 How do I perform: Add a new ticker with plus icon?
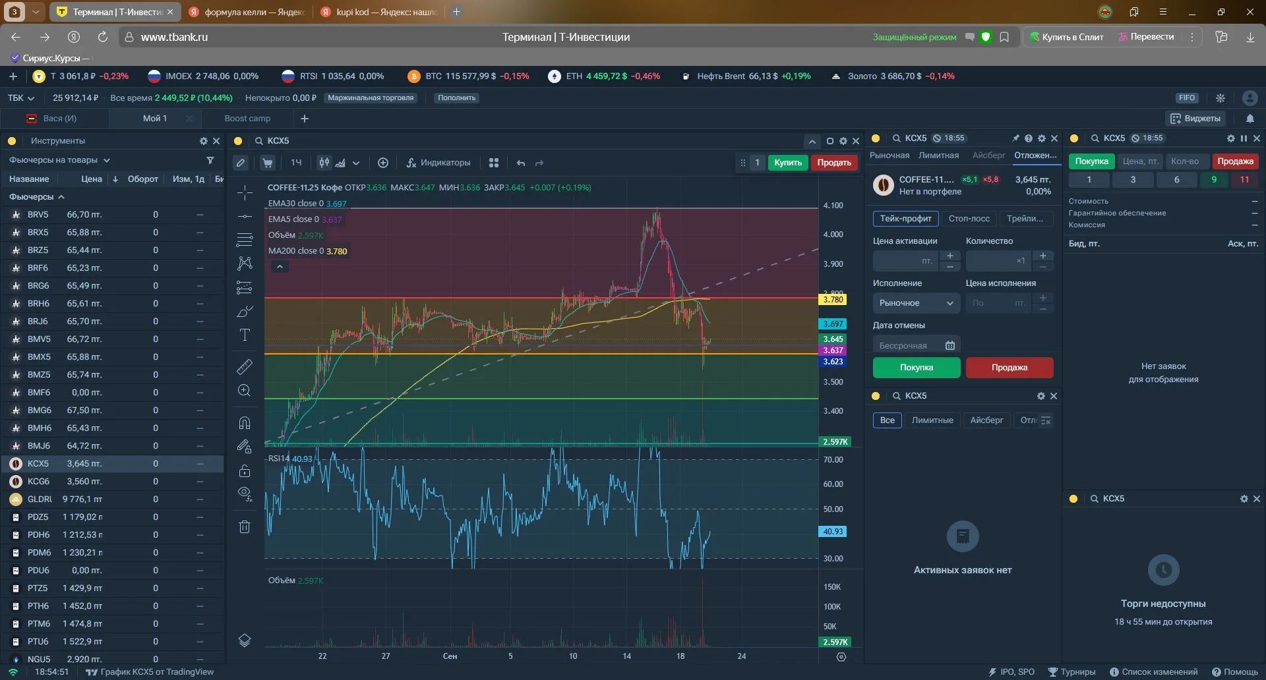[x=13, y=76]
